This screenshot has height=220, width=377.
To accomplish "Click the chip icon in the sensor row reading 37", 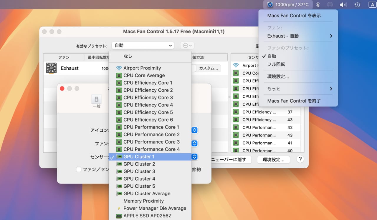I will click(x=236, y=112).
